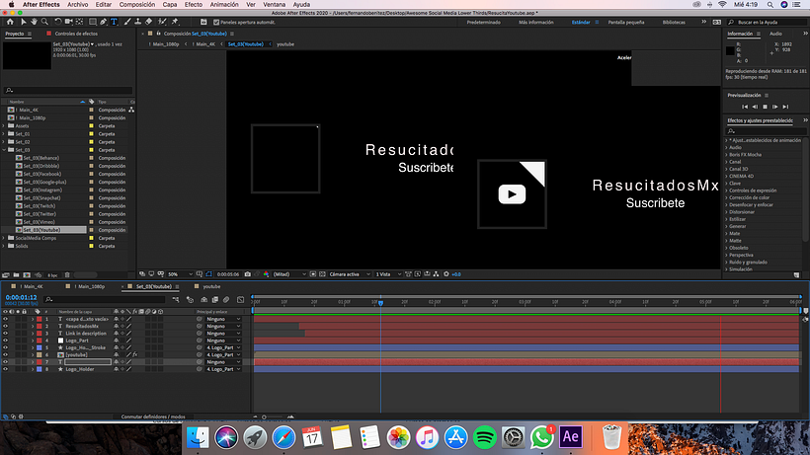Viewport: 810px width, 455px height.
Task: Select the Roto Brush tool
Action: pos(162,22)
